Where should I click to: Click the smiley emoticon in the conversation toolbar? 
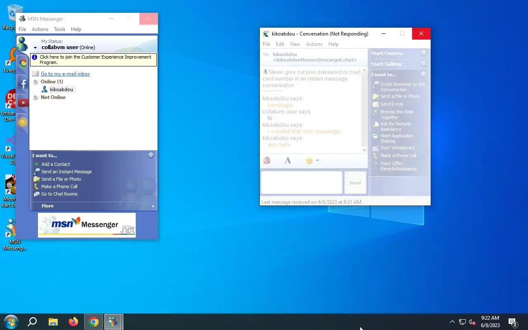click(309, 160)
